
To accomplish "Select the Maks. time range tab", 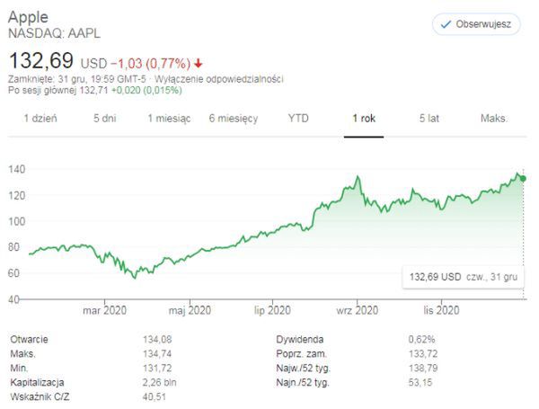I will [x=494, y=119].
